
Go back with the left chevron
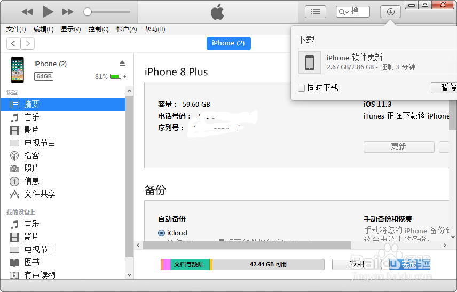click(x=13, y=44)
